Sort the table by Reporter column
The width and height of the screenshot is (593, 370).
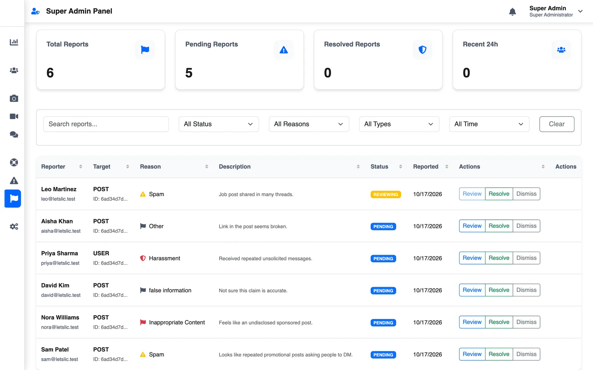(81, 166)
